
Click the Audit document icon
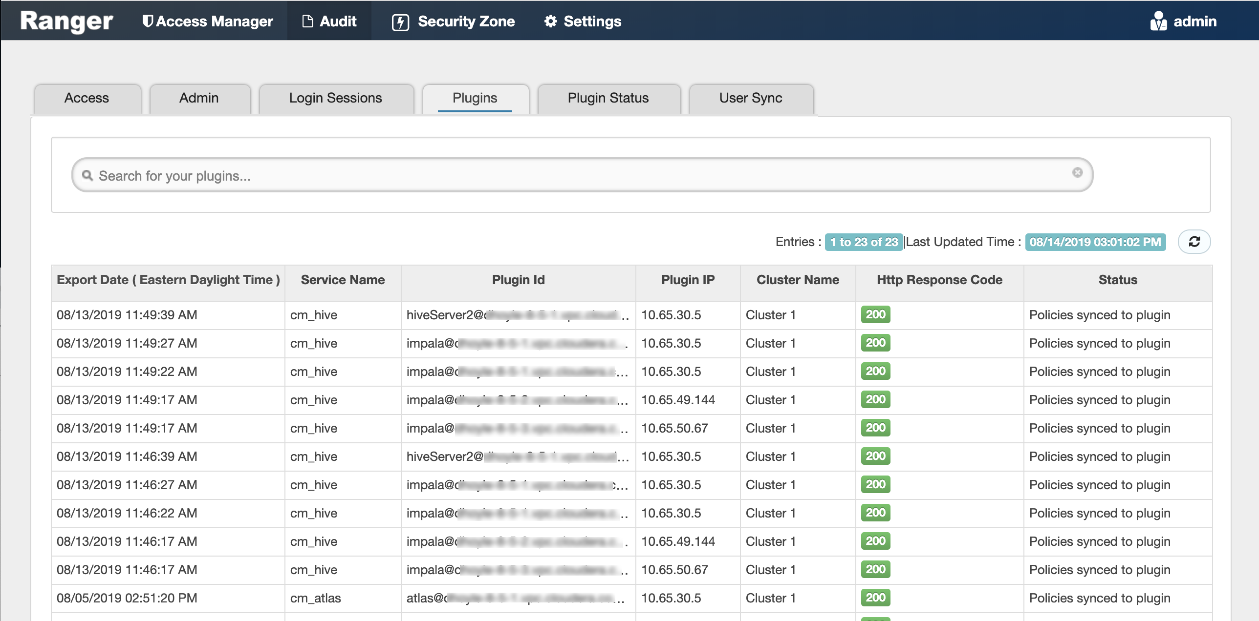(307, 21)
